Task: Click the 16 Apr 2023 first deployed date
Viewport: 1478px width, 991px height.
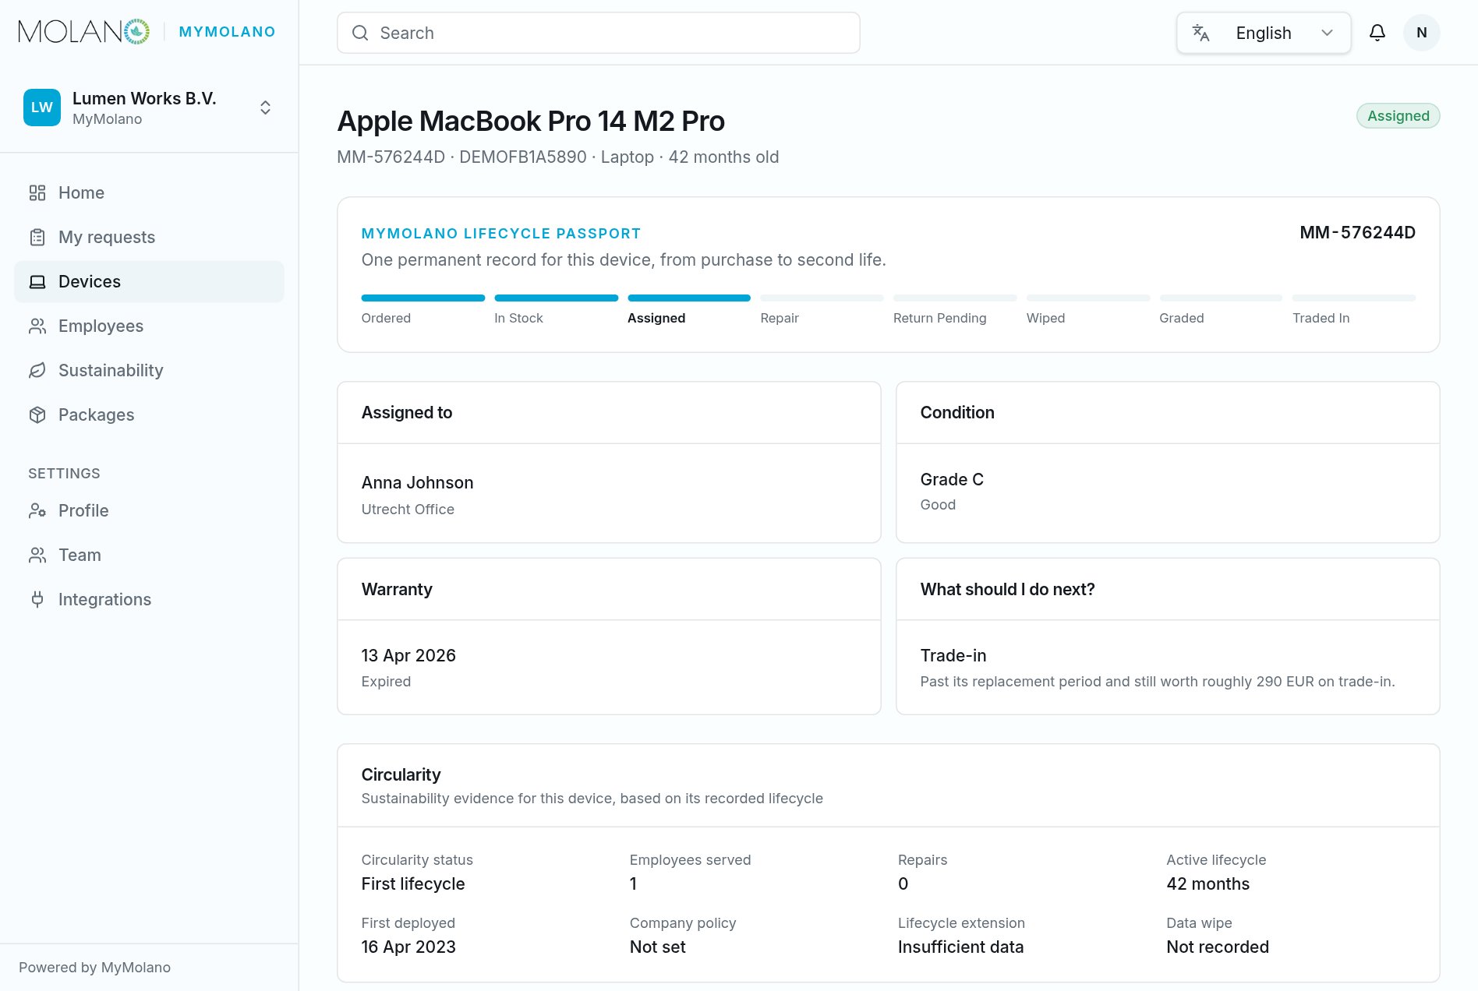Action: click(x=408, y=947)
